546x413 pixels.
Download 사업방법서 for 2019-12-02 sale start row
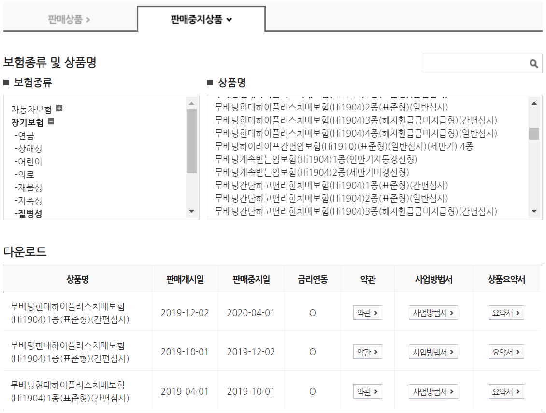[433, 313]
